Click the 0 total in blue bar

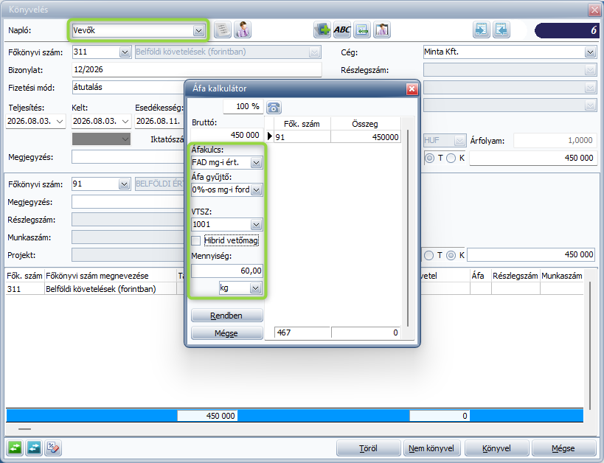[440, 416]
